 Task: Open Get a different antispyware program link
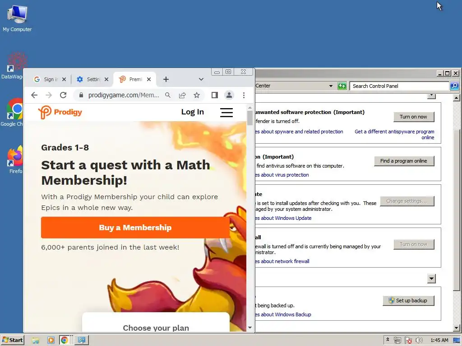pos(394,134)
